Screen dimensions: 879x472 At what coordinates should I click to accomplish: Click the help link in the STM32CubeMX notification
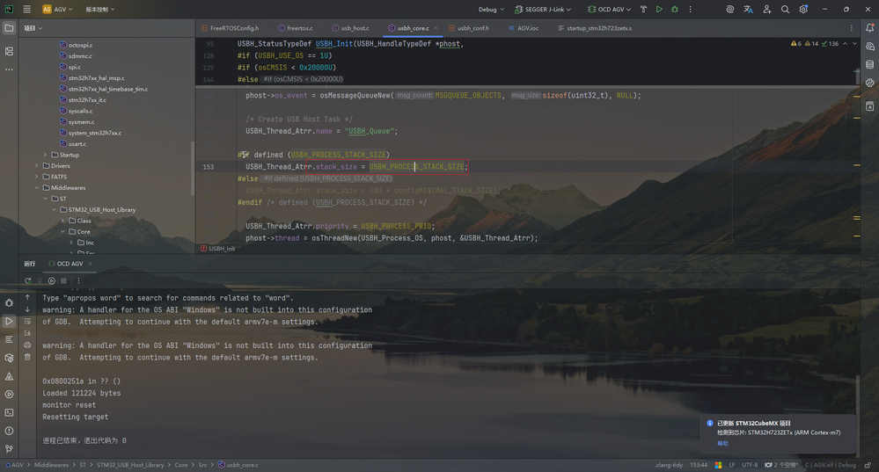coord(722,444)
